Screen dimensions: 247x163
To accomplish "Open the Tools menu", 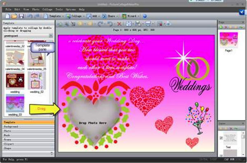I will click(x=59, y=9).
